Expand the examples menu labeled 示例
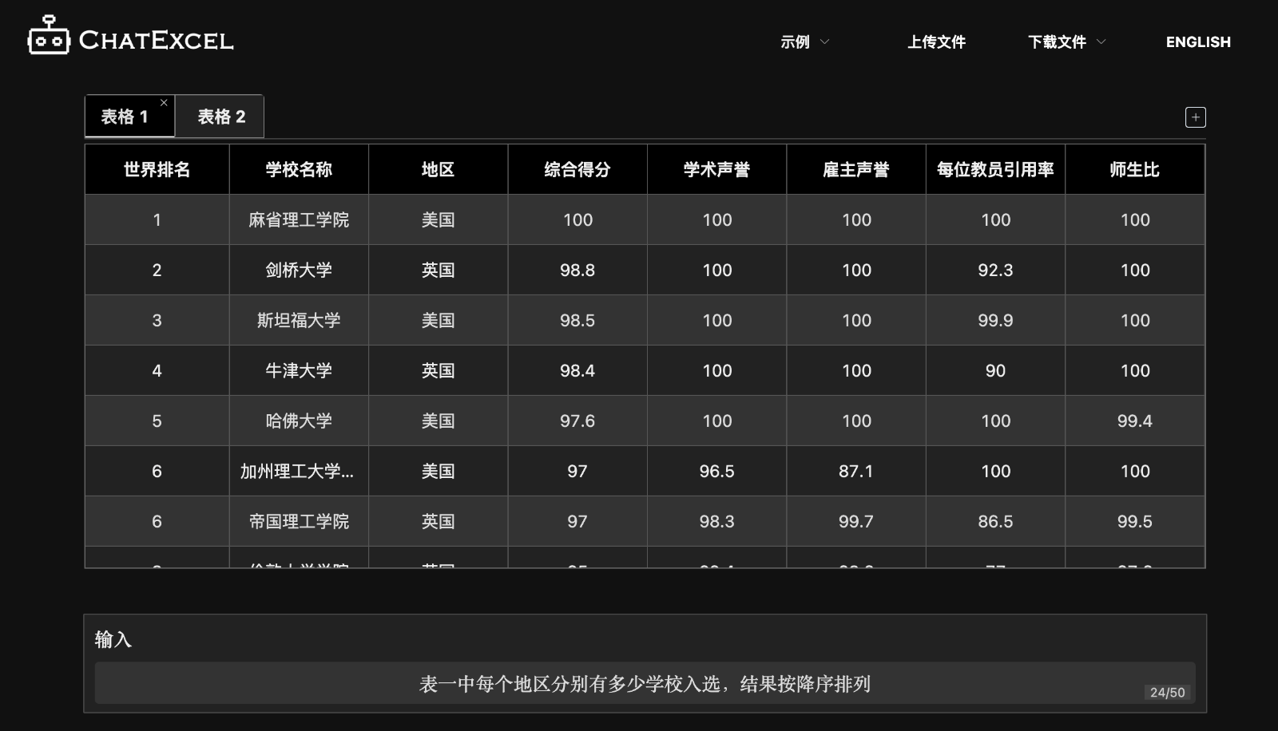The height and width of the screenshot is (731, 1278). click(796, 41)
